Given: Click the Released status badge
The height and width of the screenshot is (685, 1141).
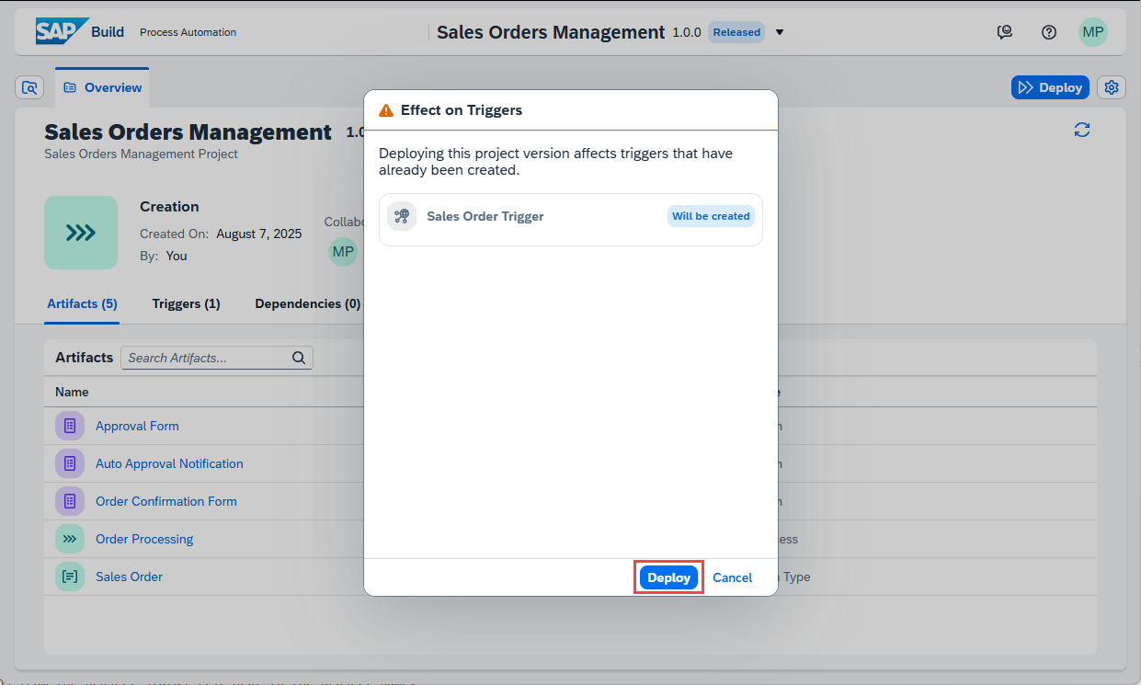Looking at the screenshot, I should pos(736,32).
